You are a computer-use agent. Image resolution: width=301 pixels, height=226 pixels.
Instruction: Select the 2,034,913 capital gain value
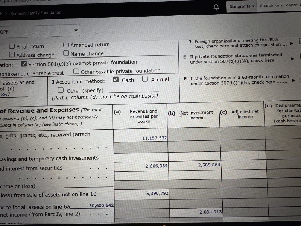[x=211, y=212]
